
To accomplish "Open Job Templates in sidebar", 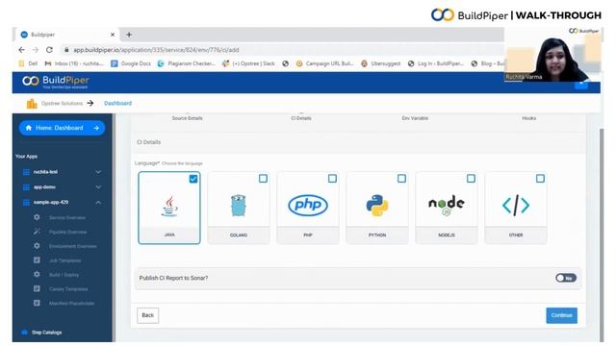I will pyautogui.click(x=65, y=260).
